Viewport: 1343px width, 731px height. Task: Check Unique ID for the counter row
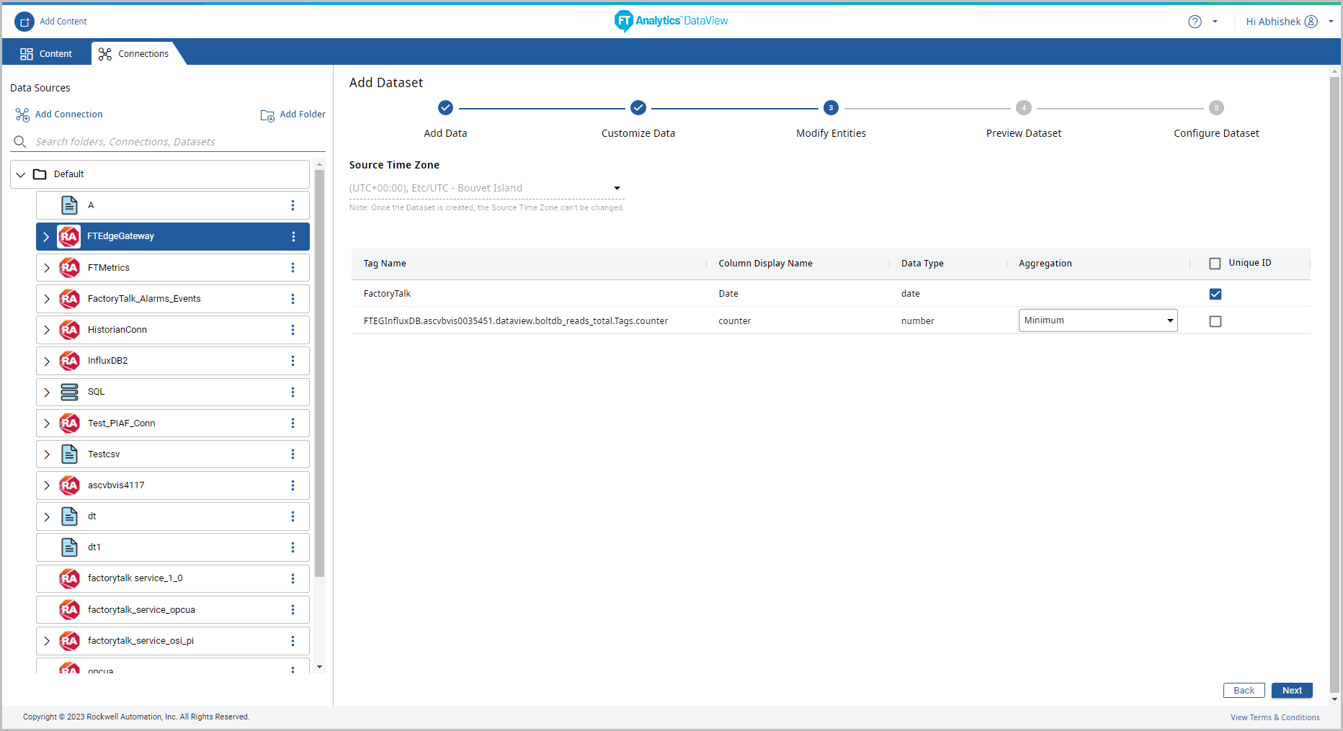1215,321
